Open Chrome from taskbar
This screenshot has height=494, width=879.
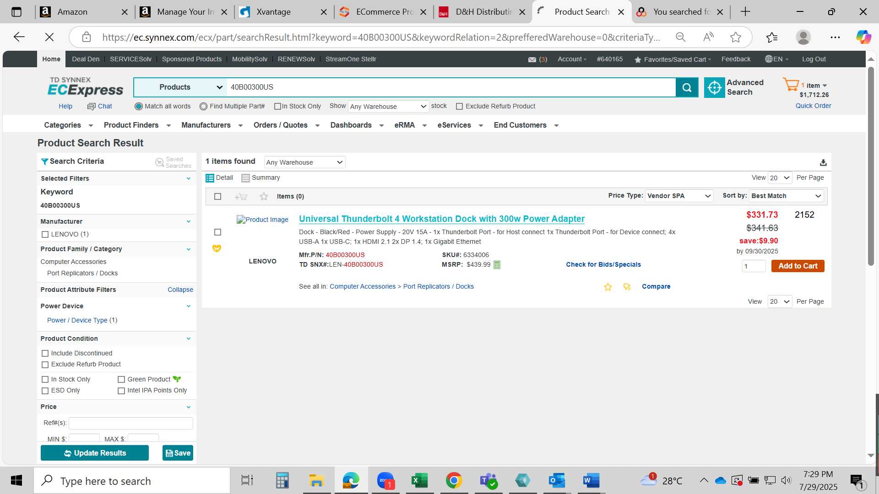pyautogui.click(x=454, y=481)
